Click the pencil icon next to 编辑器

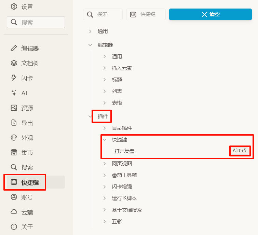click(x=14, y=49)
